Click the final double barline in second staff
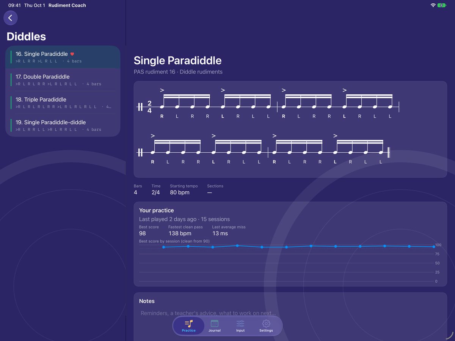455x341 pixels. point(389,153)
